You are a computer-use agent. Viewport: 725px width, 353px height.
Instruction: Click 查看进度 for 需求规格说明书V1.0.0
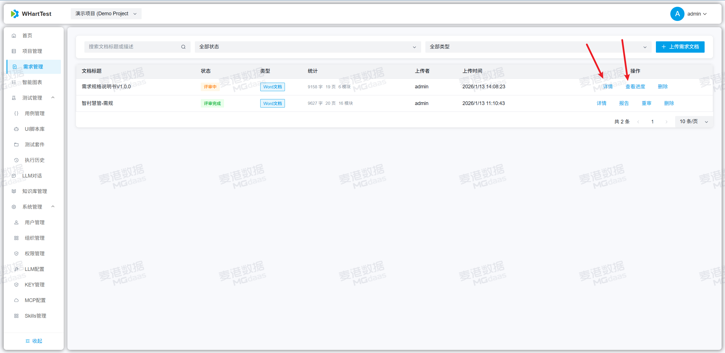tap(635, 87)
